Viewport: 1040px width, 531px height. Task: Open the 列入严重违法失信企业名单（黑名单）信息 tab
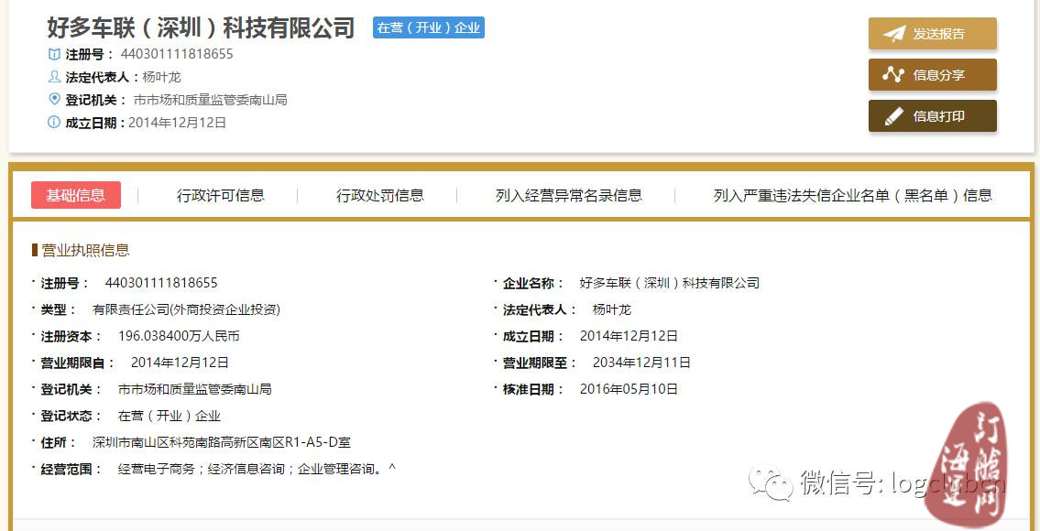coord(853,195)
